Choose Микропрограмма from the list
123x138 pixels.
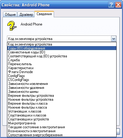(x=62, y=123)
